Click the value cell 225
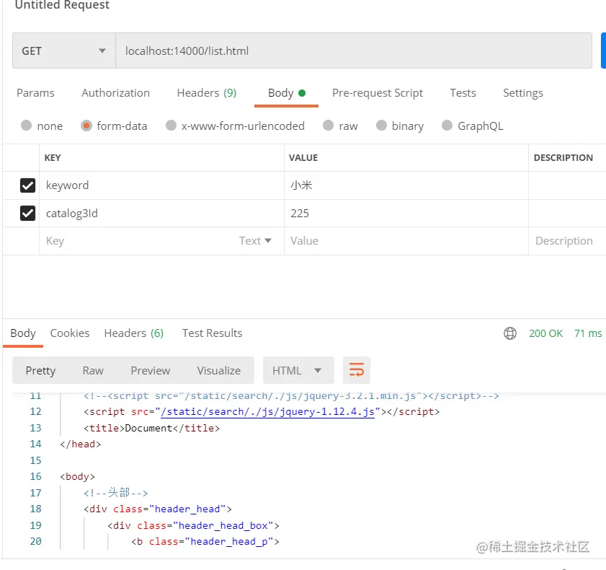Screen dimensions: 606x570 [406, 214]
